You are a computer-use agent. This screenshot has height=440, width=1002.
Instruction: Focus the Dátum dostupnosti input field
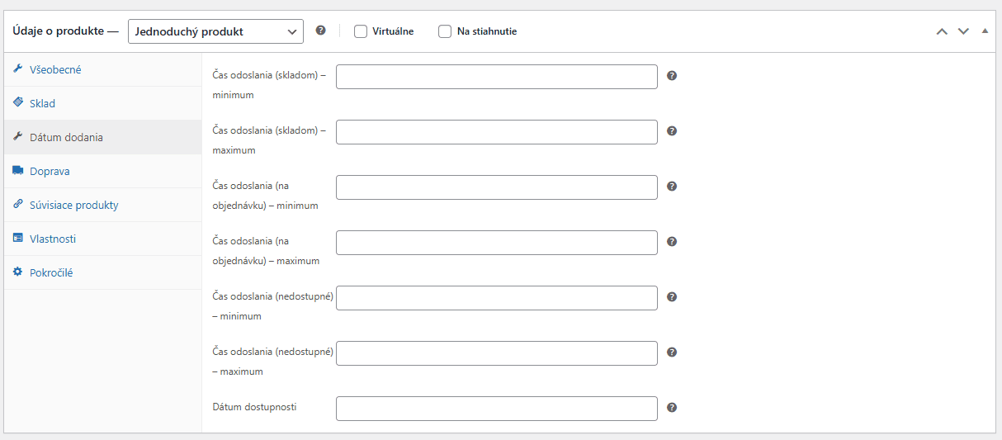pyautogui.click(x=496, y=409)
